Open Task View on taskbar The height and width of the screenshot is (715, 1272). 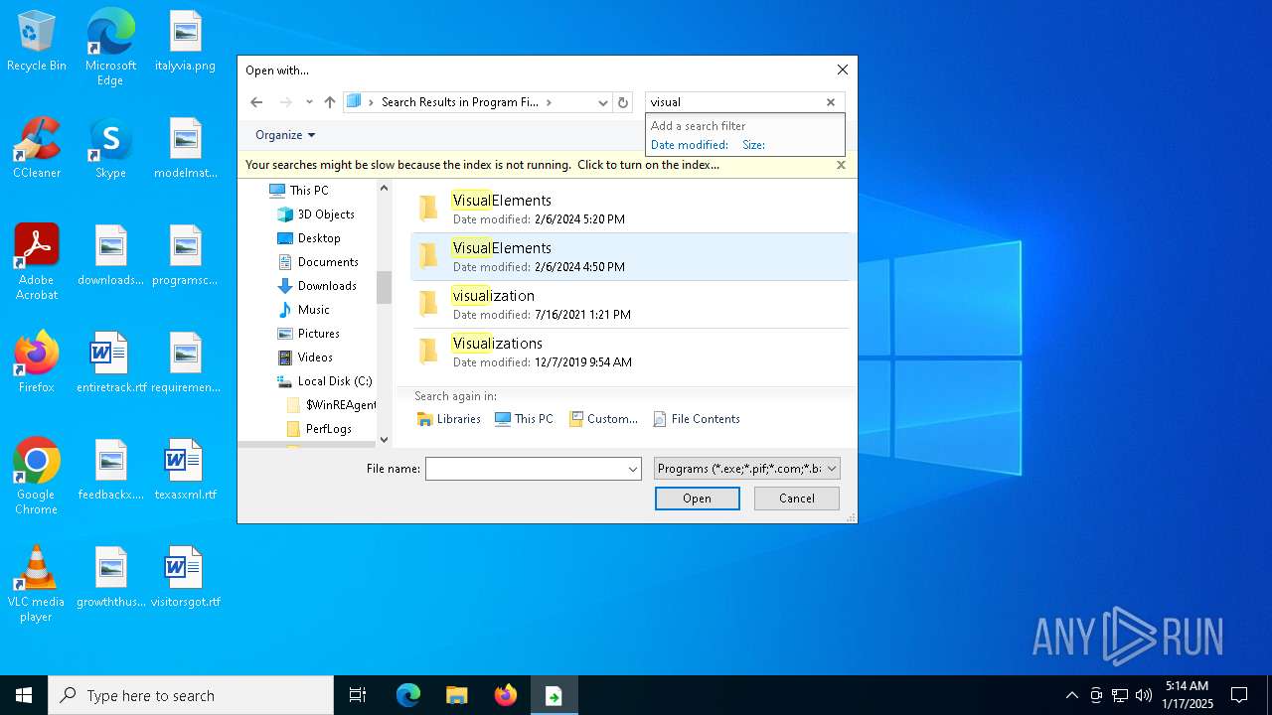point(358,695)
